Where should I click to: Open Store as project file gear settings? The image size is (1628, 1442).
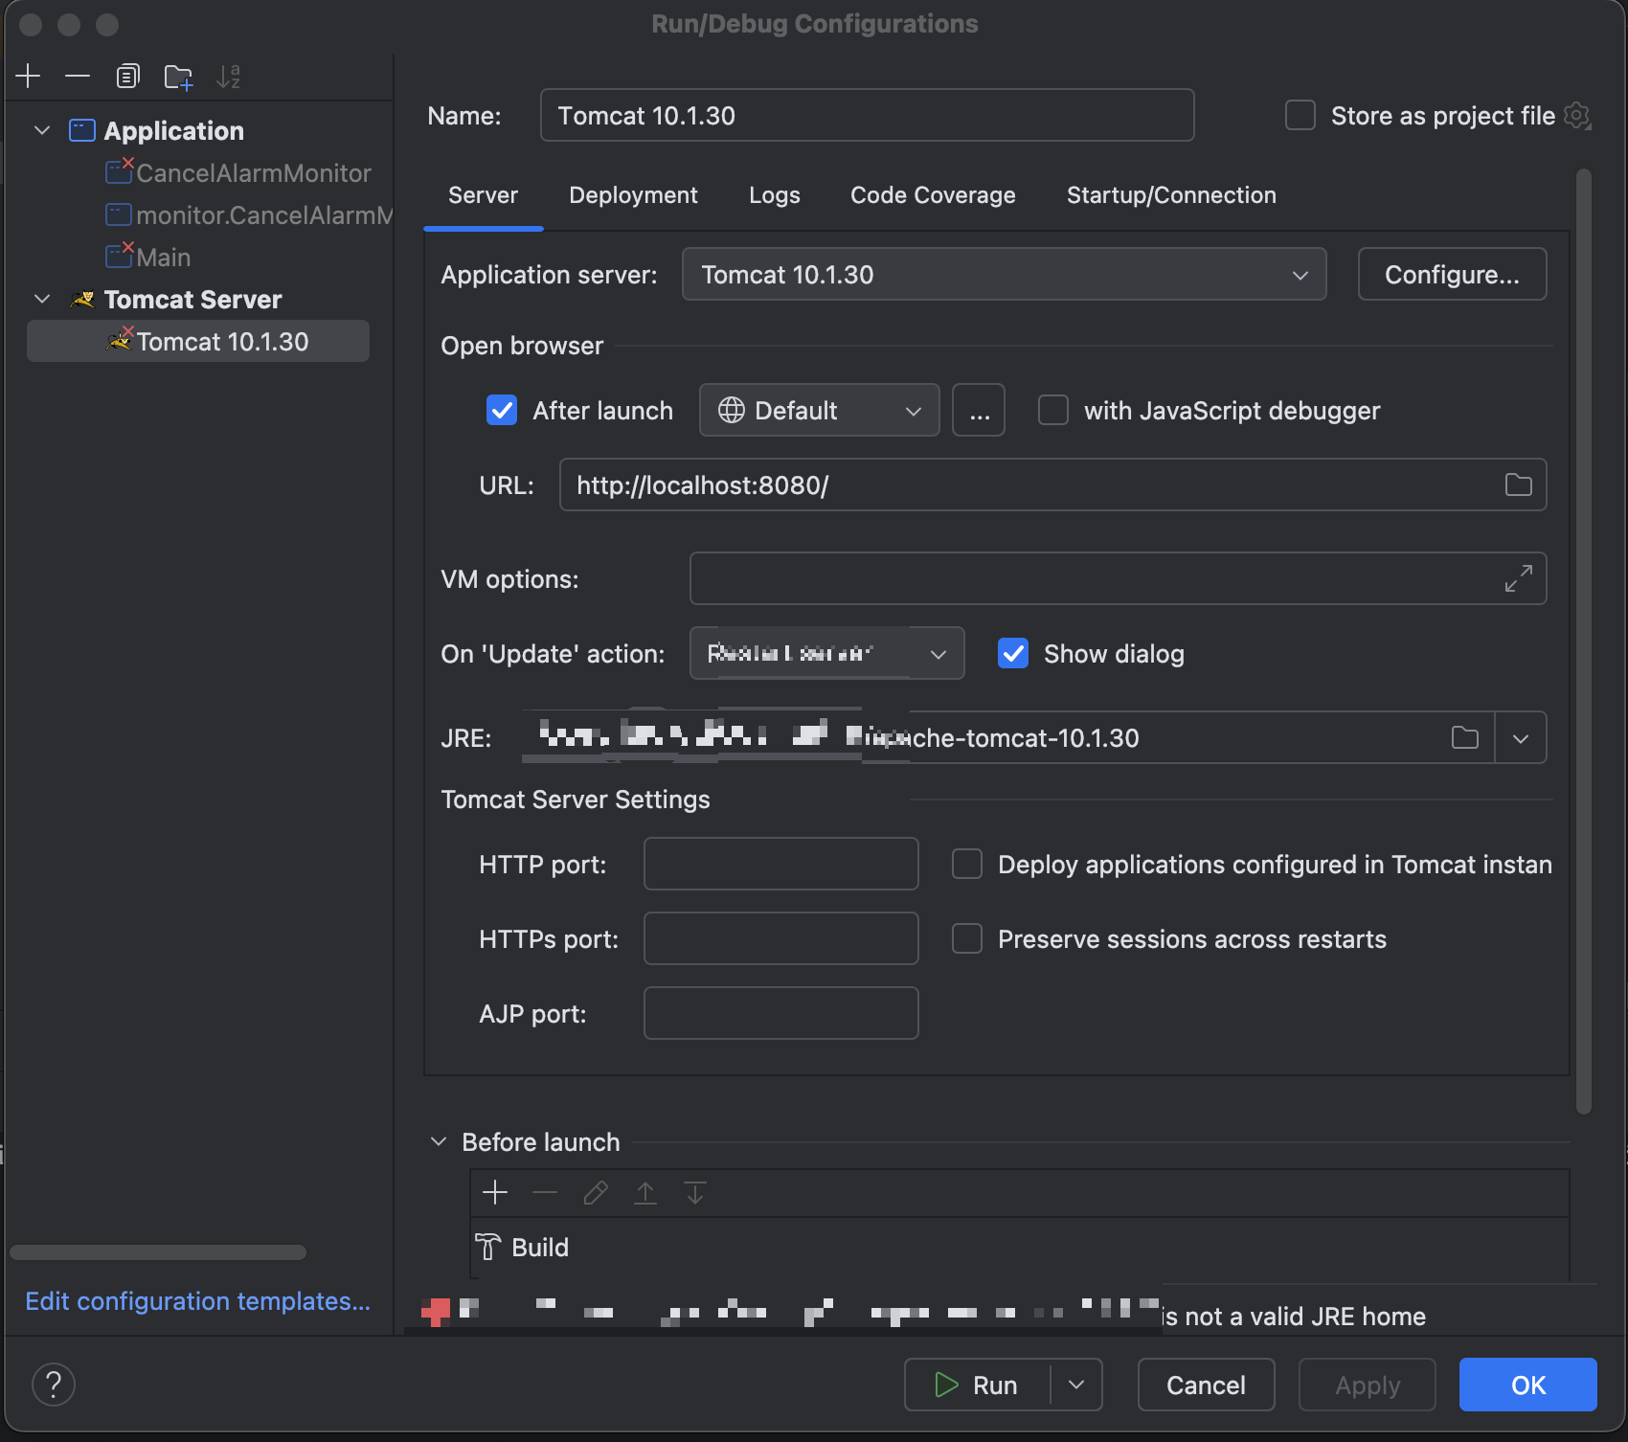click(x=1577, y=117)
